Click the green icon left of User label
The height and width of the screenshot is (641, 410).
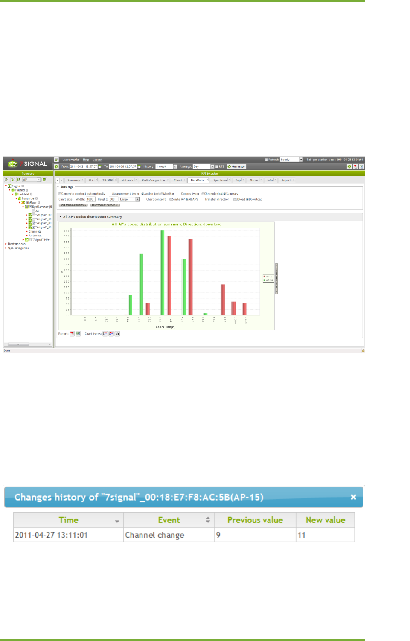56,160
